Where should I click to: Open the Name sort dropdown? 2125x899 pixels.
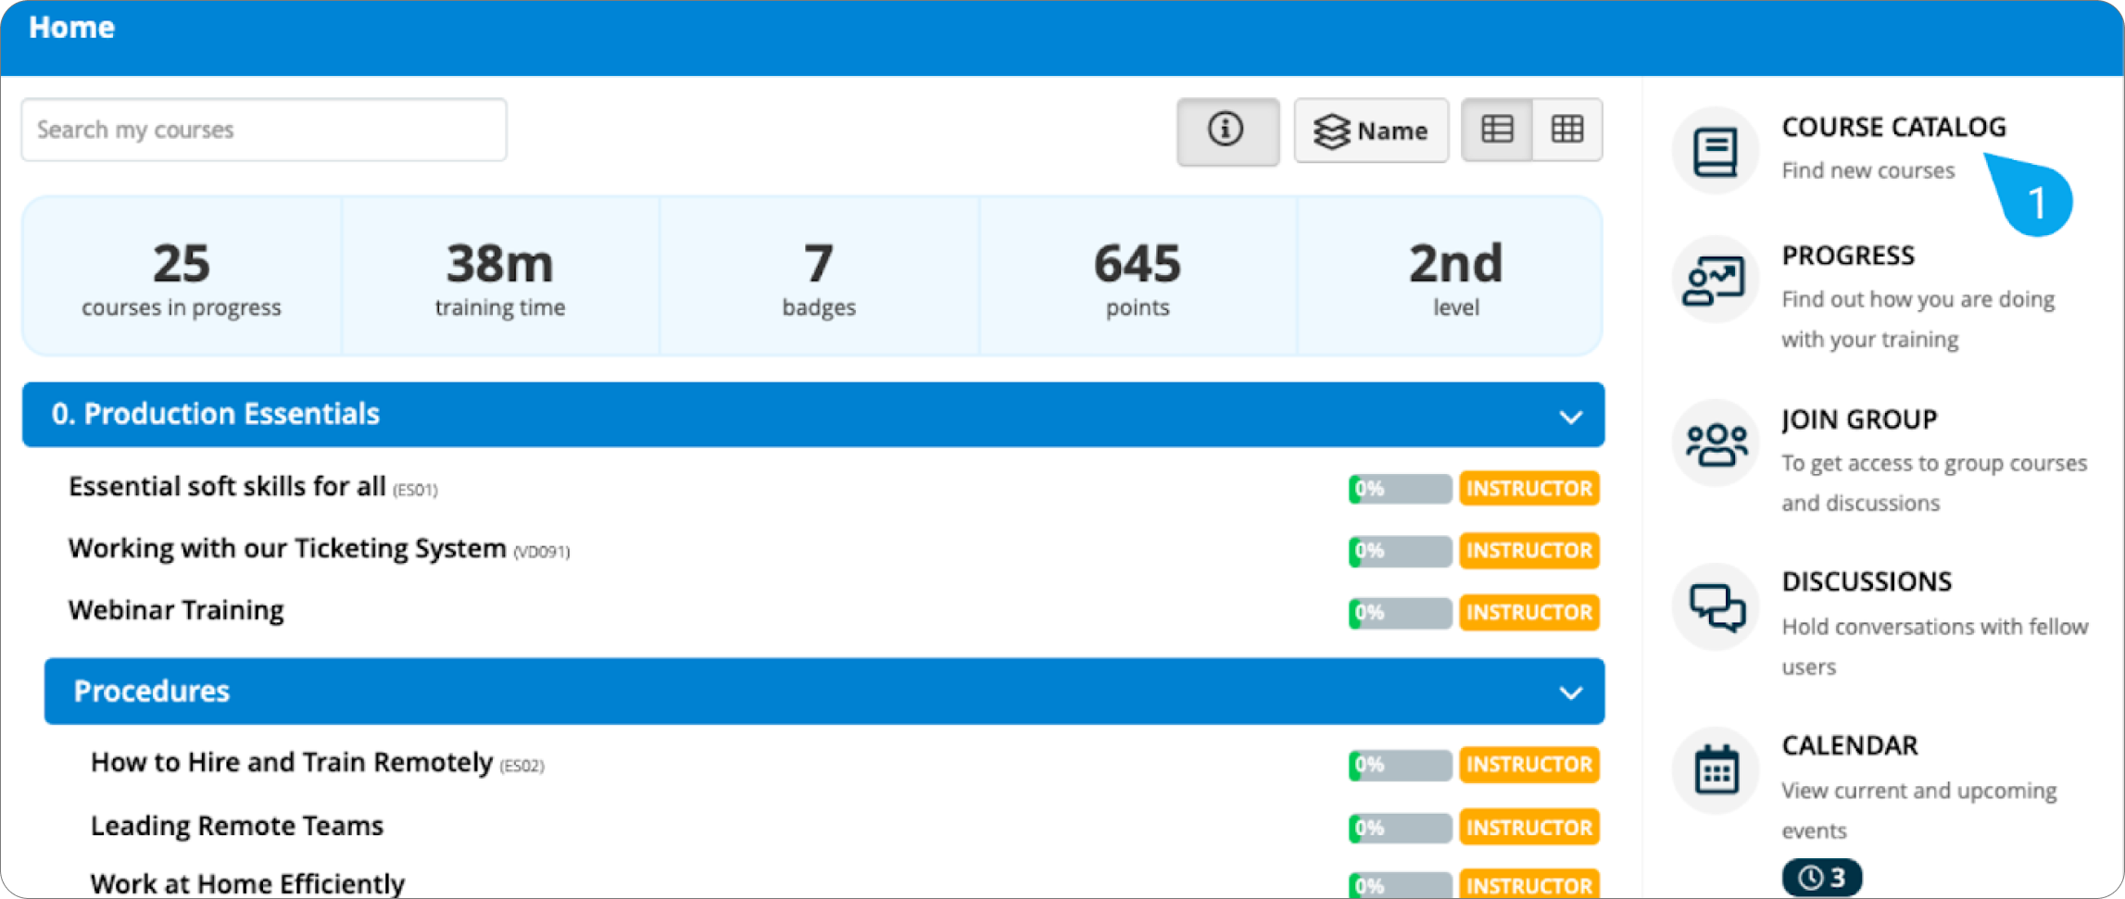pos(1371,131)
